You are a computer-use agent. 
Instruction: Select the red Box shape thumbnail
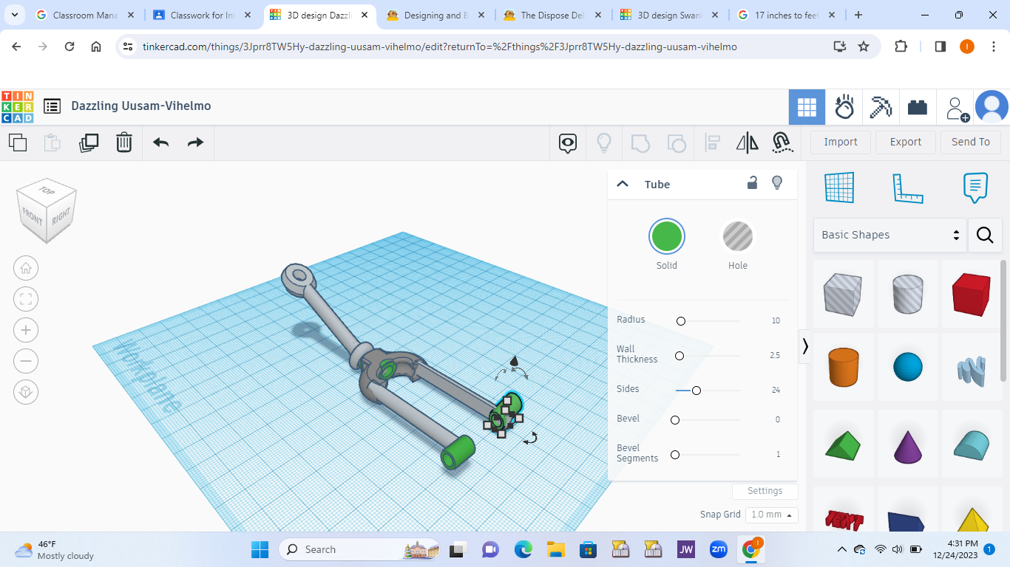click(x=972, y=295)
